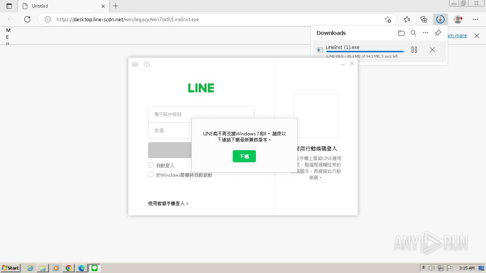Open the tab actions menu icon
Image resolution: width=486 pixels, height=273 pixels.
(9, 6)
